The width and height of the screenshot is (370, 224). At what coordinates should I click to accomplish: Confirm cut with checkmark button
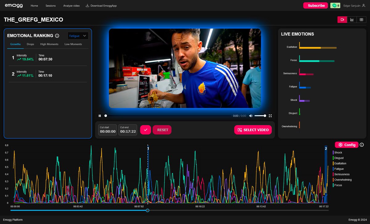point(146,130)
